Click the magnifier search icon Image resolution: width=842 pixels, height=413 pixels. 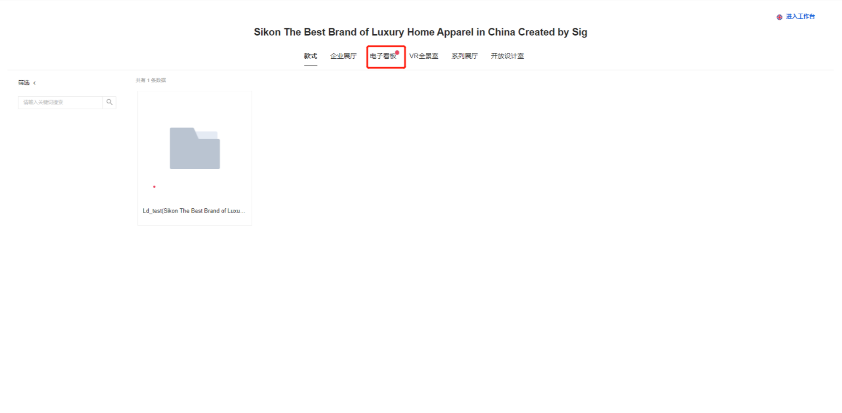[x=109, y=102]
